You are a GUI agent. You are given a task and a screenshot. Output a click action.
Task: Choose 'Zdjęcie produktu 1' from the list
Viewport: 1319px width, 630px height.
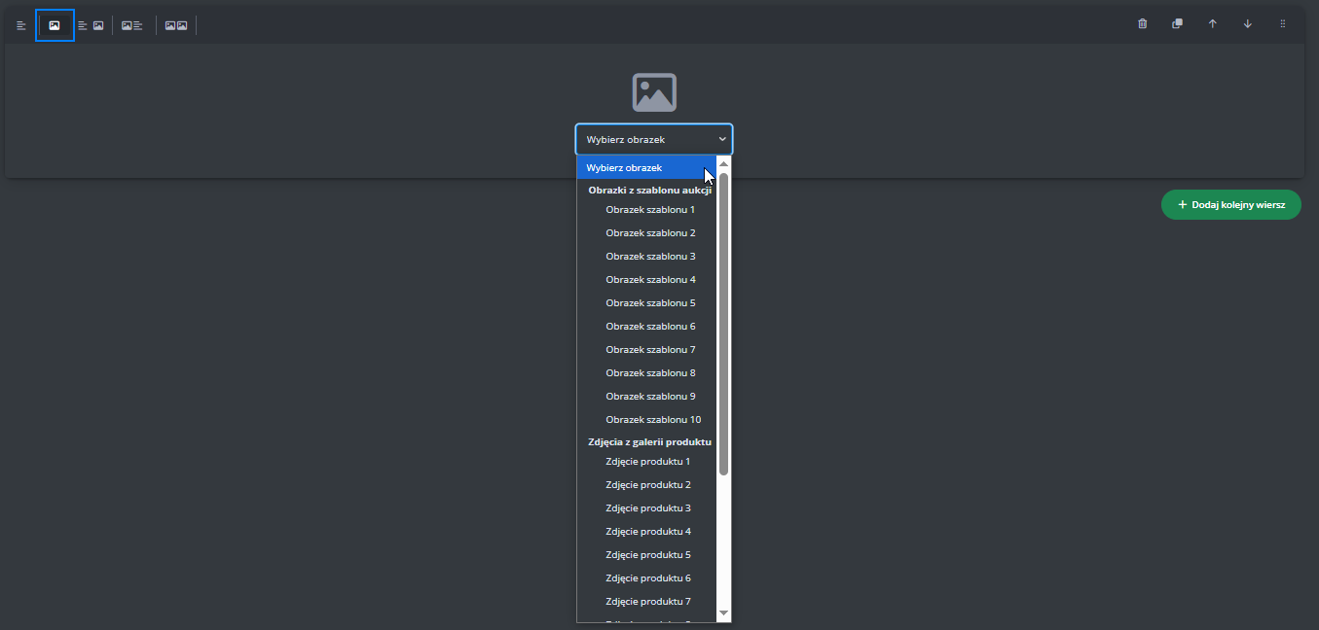[x=647, y=462]
